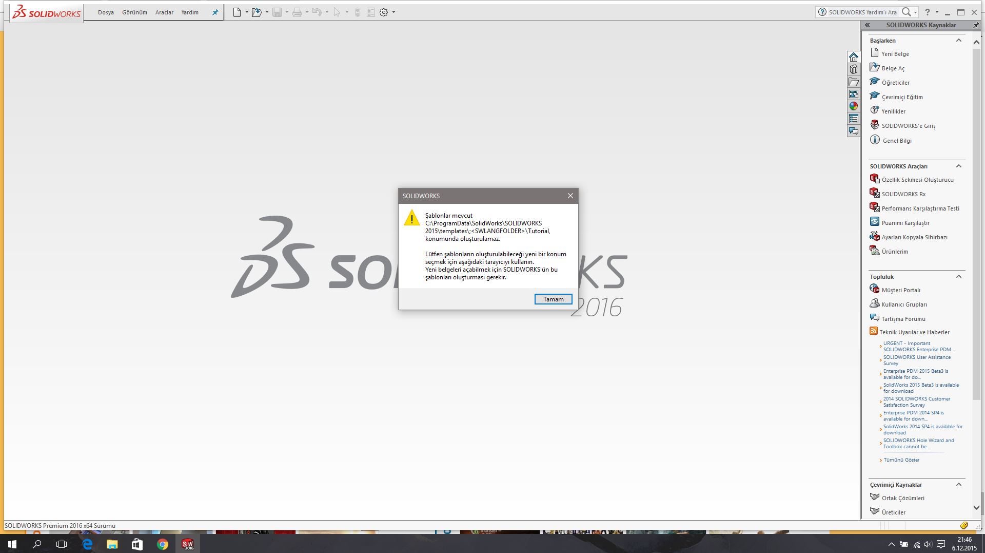The image size is (985, 553).
Task: Click the status bar tag icon
Action: [964, 525]
